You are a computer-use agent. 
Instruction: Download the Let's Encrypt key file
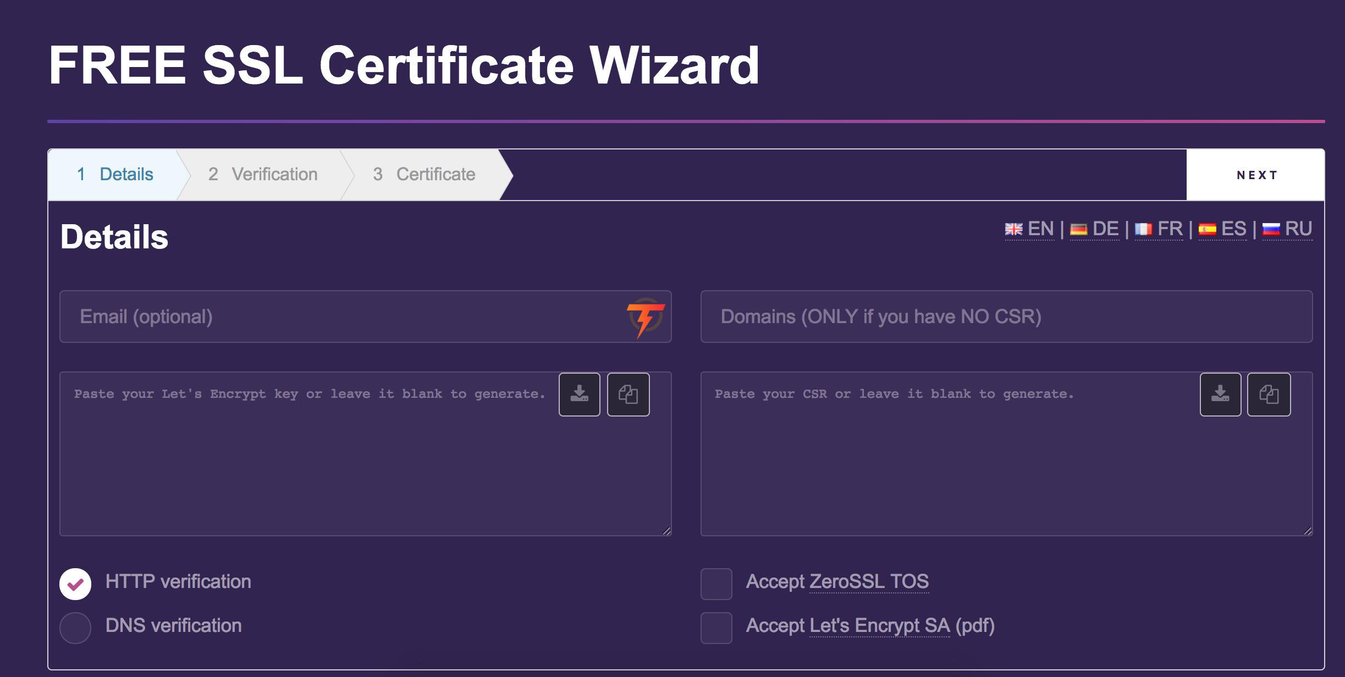pyautogui.click(x=579, y=394)
